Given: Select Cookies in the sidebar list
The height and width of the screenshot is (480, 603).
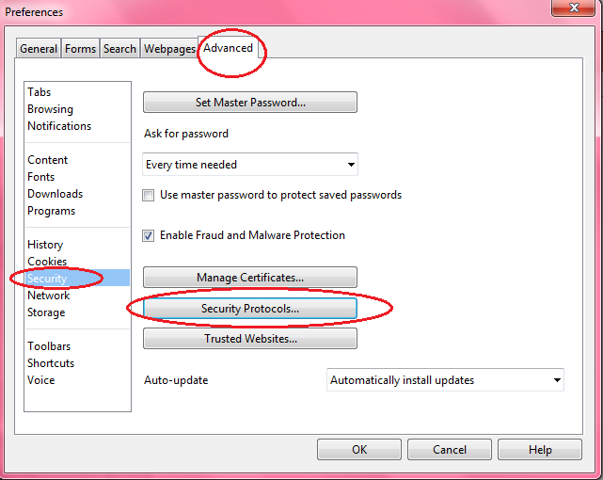Looking at the screenshot, I should (47, 262).
